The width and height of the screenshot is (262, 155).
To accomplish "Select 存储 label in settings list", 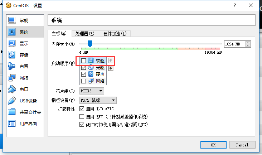I will [24, 55].
